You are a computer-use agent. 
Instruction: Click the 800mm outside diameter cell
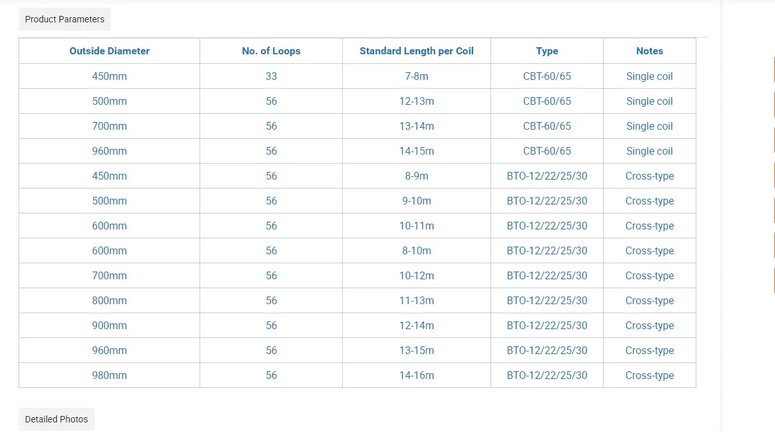coord(109,300)
